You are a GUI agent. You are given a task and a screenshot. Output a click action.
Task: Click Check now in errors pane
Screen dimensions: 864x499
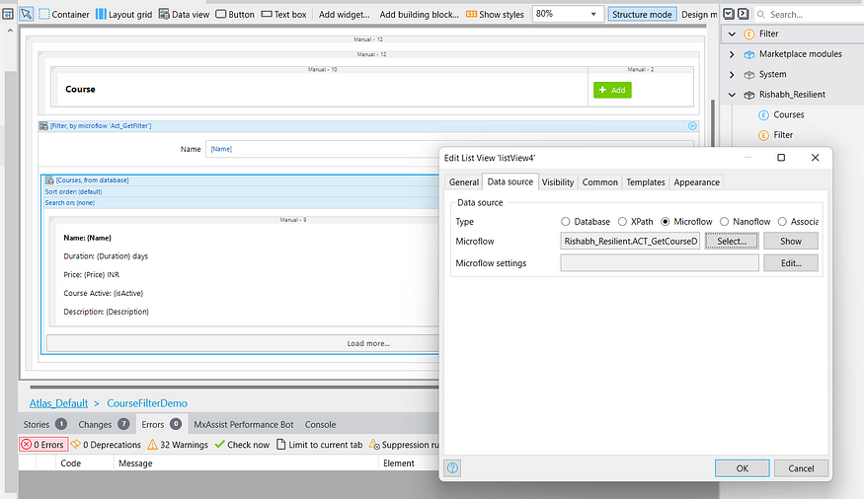(243, 445)
